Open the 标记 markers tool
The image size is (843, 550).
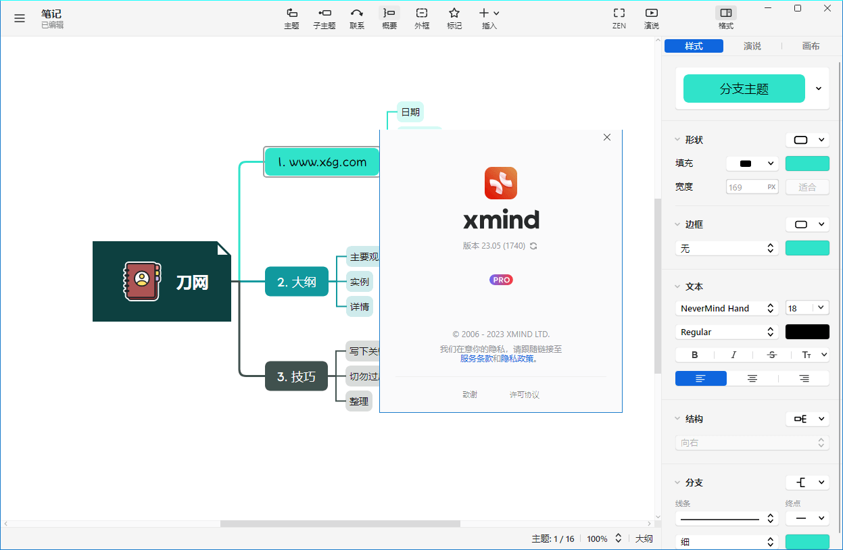pos(454,17)
